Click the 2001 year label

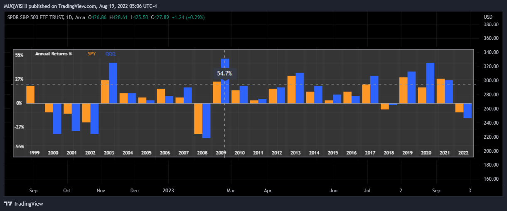(x=71, y=153)
